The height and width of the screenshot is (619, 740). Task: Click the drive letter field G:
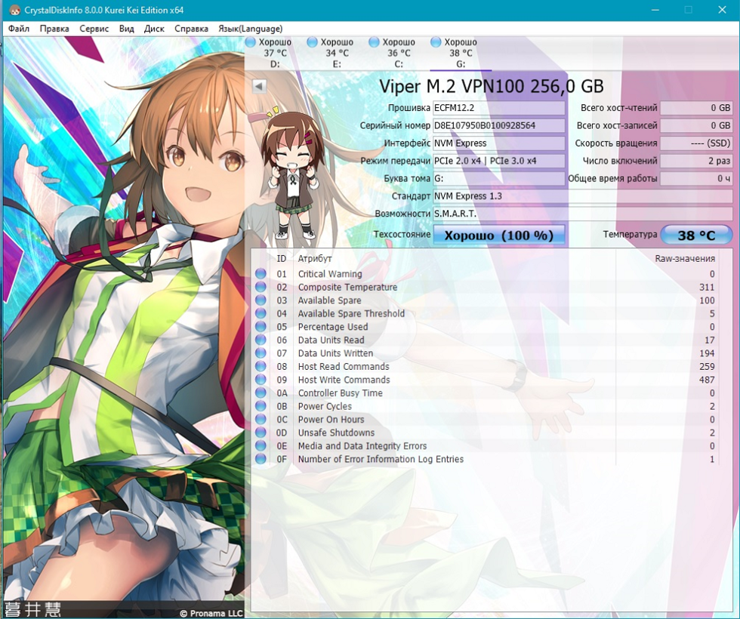tap(499, 179)
